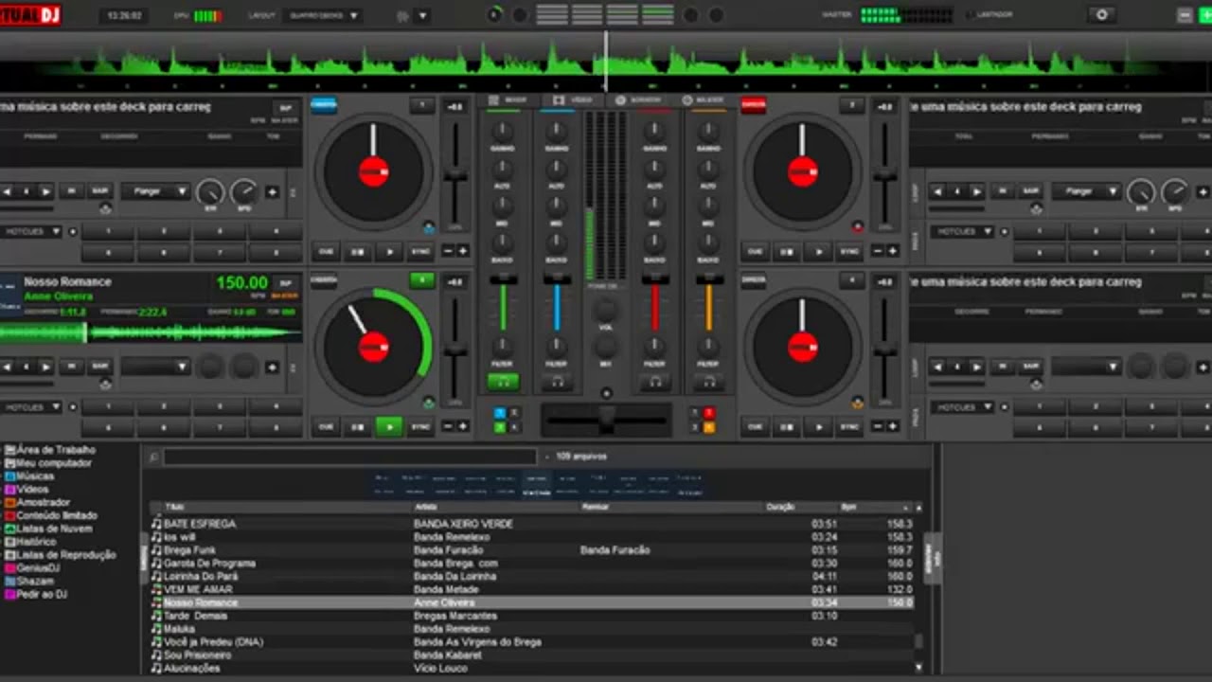
Task: Switch to the SCRATCH tab
Action: [638, 99]
